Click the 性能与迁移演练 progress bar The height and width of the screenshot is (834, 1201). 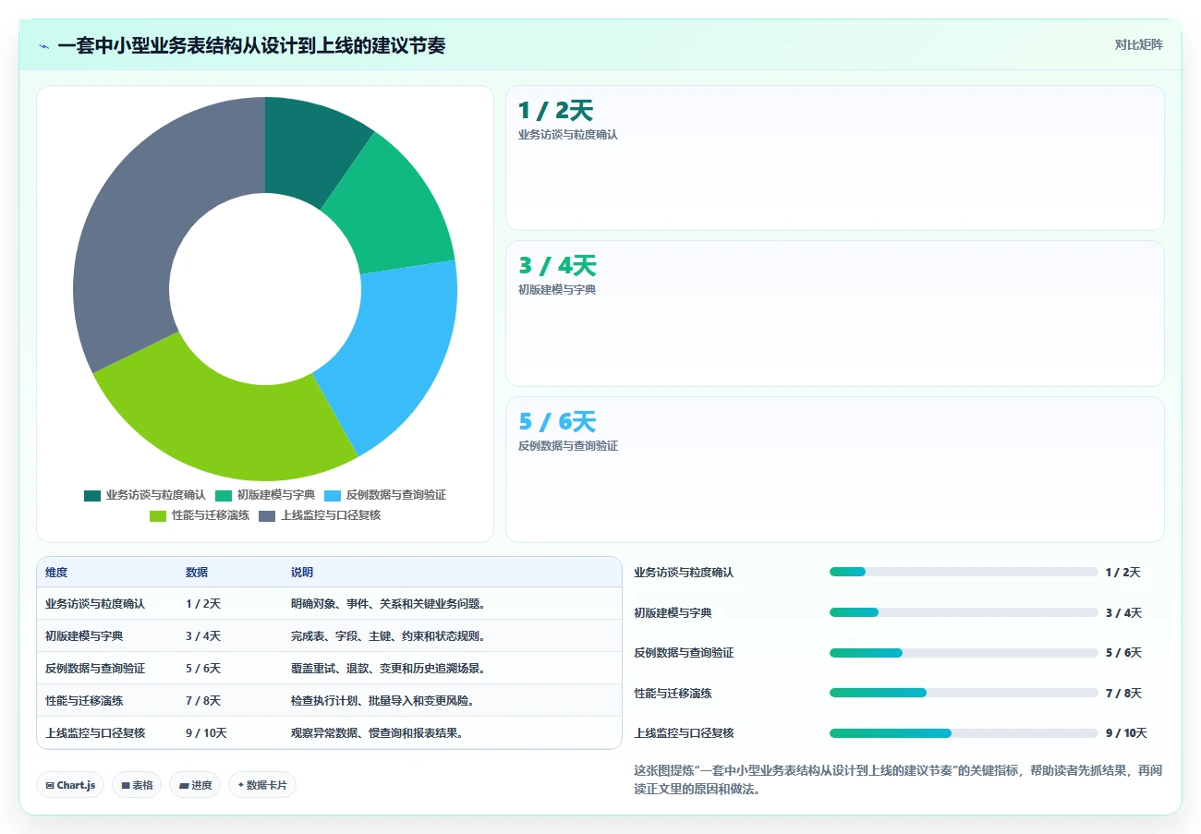964,693
